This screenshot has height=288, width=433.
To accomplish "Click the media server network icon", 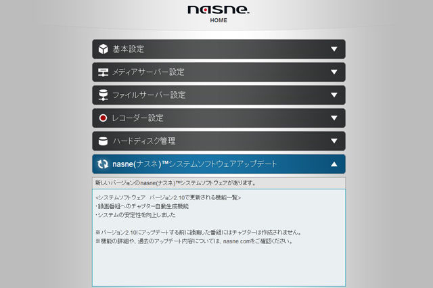I will pyautogui.click(x=103, y=72).
